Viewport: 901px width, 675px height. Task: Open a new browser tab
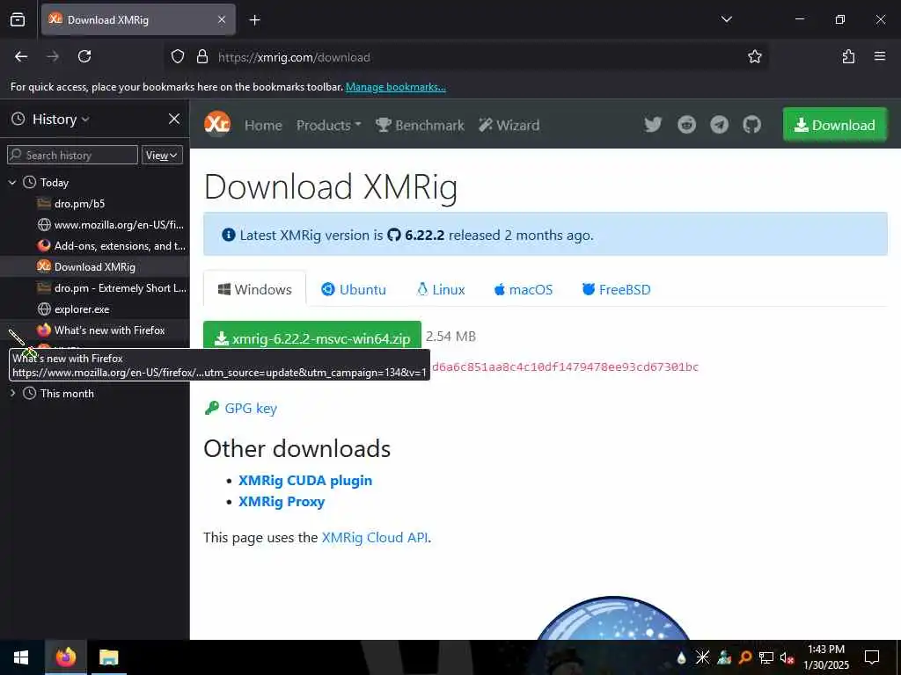point(254,20)
